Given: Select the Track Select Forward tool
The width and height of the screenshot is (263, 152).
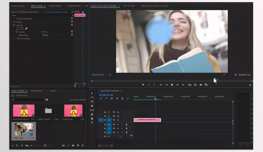Looking at the screenshot, I should tap(92, 97).
